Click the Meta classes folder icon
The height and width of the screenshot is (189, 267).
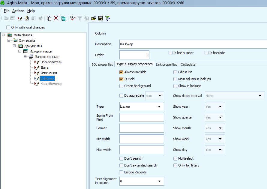pyautogui.click(x=10, y=35)
